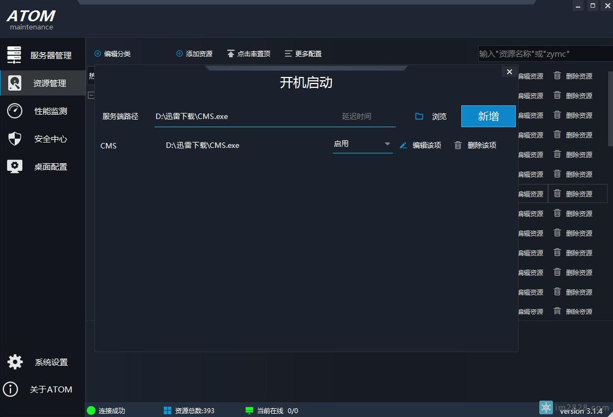The width and height of the screenshot is (613, 417).
Task: Expand the 启用 status dropdown for CMS
Action: click(388, 144)
